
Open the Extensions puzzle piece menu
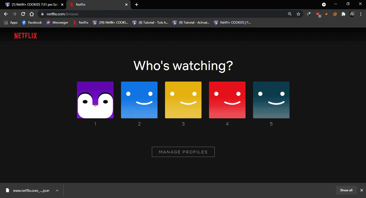343,14
